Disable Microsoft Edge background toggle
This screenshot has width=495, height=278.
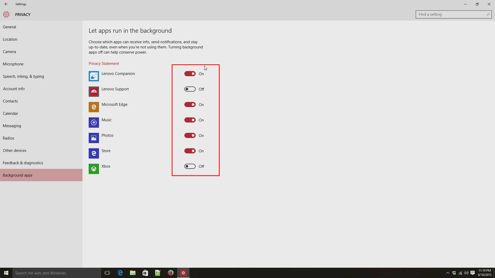190,105
